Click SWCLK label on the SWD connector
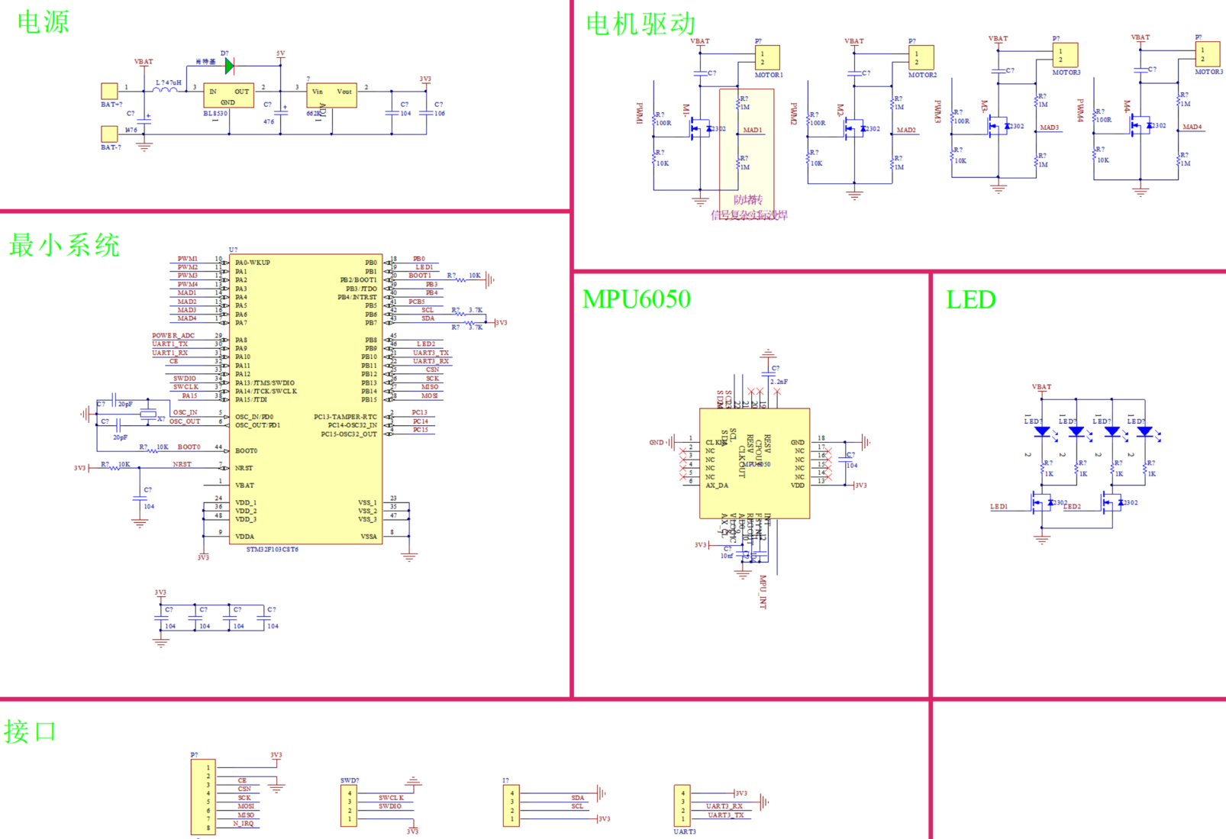Screen dimensions: 1226x839 [391, 798]
